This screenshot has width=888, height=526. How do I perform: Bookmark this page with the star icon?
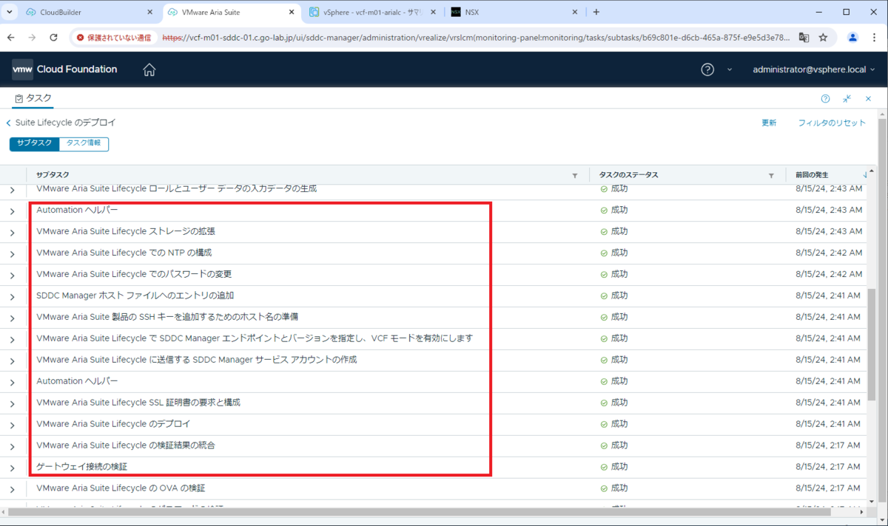click(x=823, y=37)
